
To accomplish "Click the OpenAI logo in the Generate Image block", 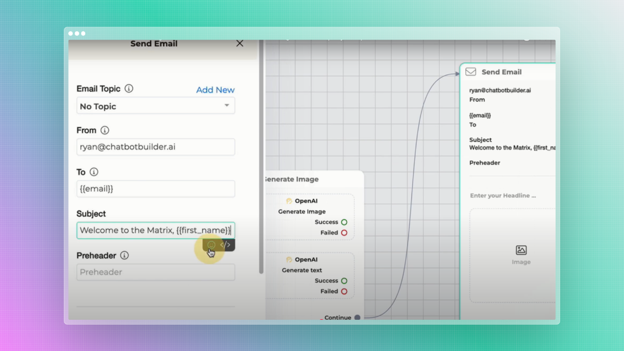I will pyautogui.click(x=289, y=201).
